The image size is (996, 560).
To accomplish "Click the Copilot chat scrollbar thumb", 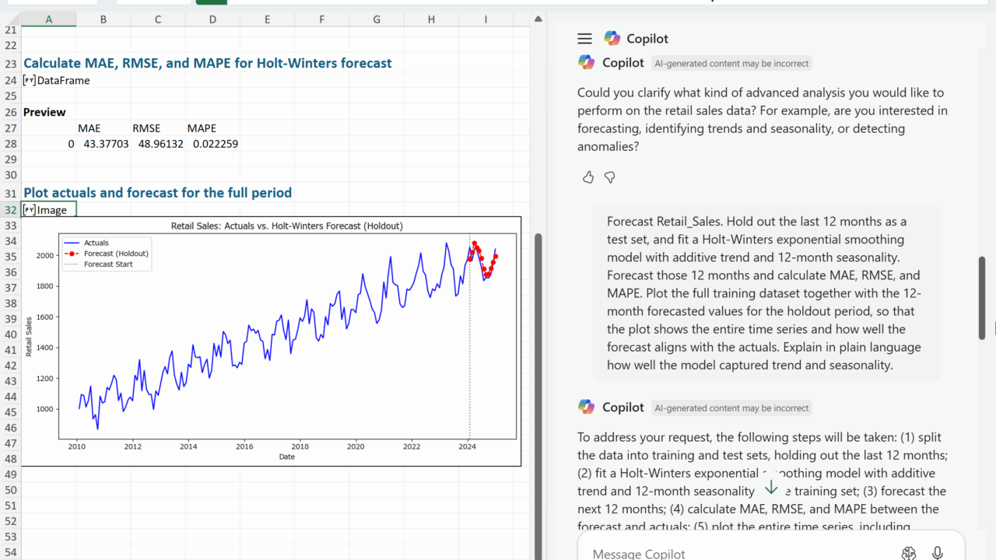I will point(982,297).
